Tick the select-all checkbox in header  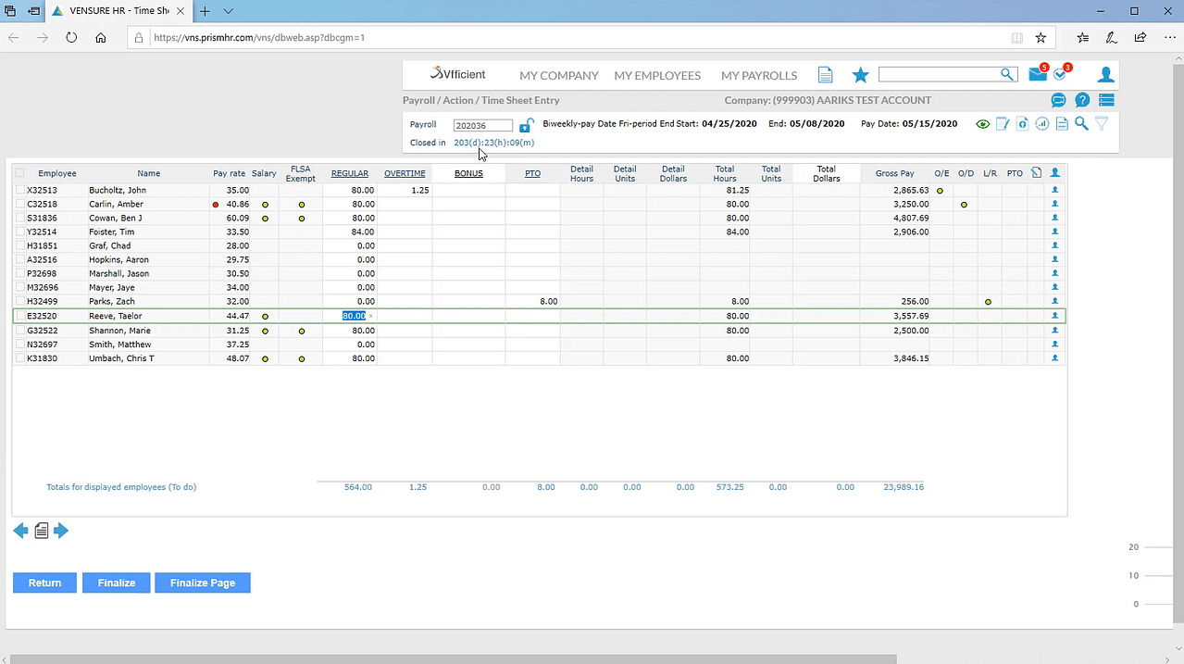(x=20, y=173)
